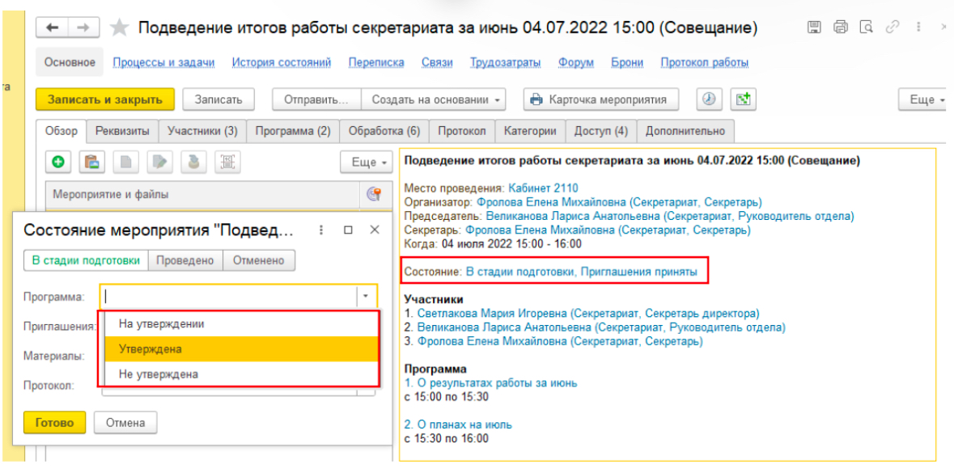This screenshot has width=954, height=473.
Task: Open the 'Переписка' link
Action: (x=376, y=62)
